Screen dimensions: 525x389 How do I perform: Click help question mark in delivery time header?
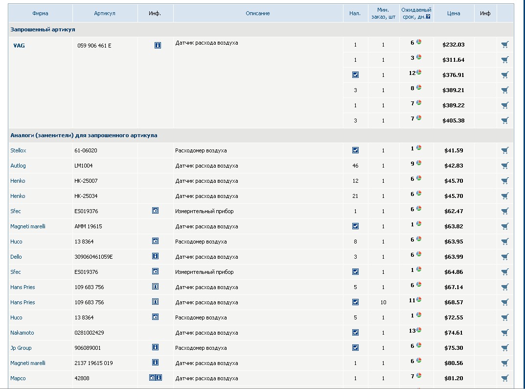[428, 17]
